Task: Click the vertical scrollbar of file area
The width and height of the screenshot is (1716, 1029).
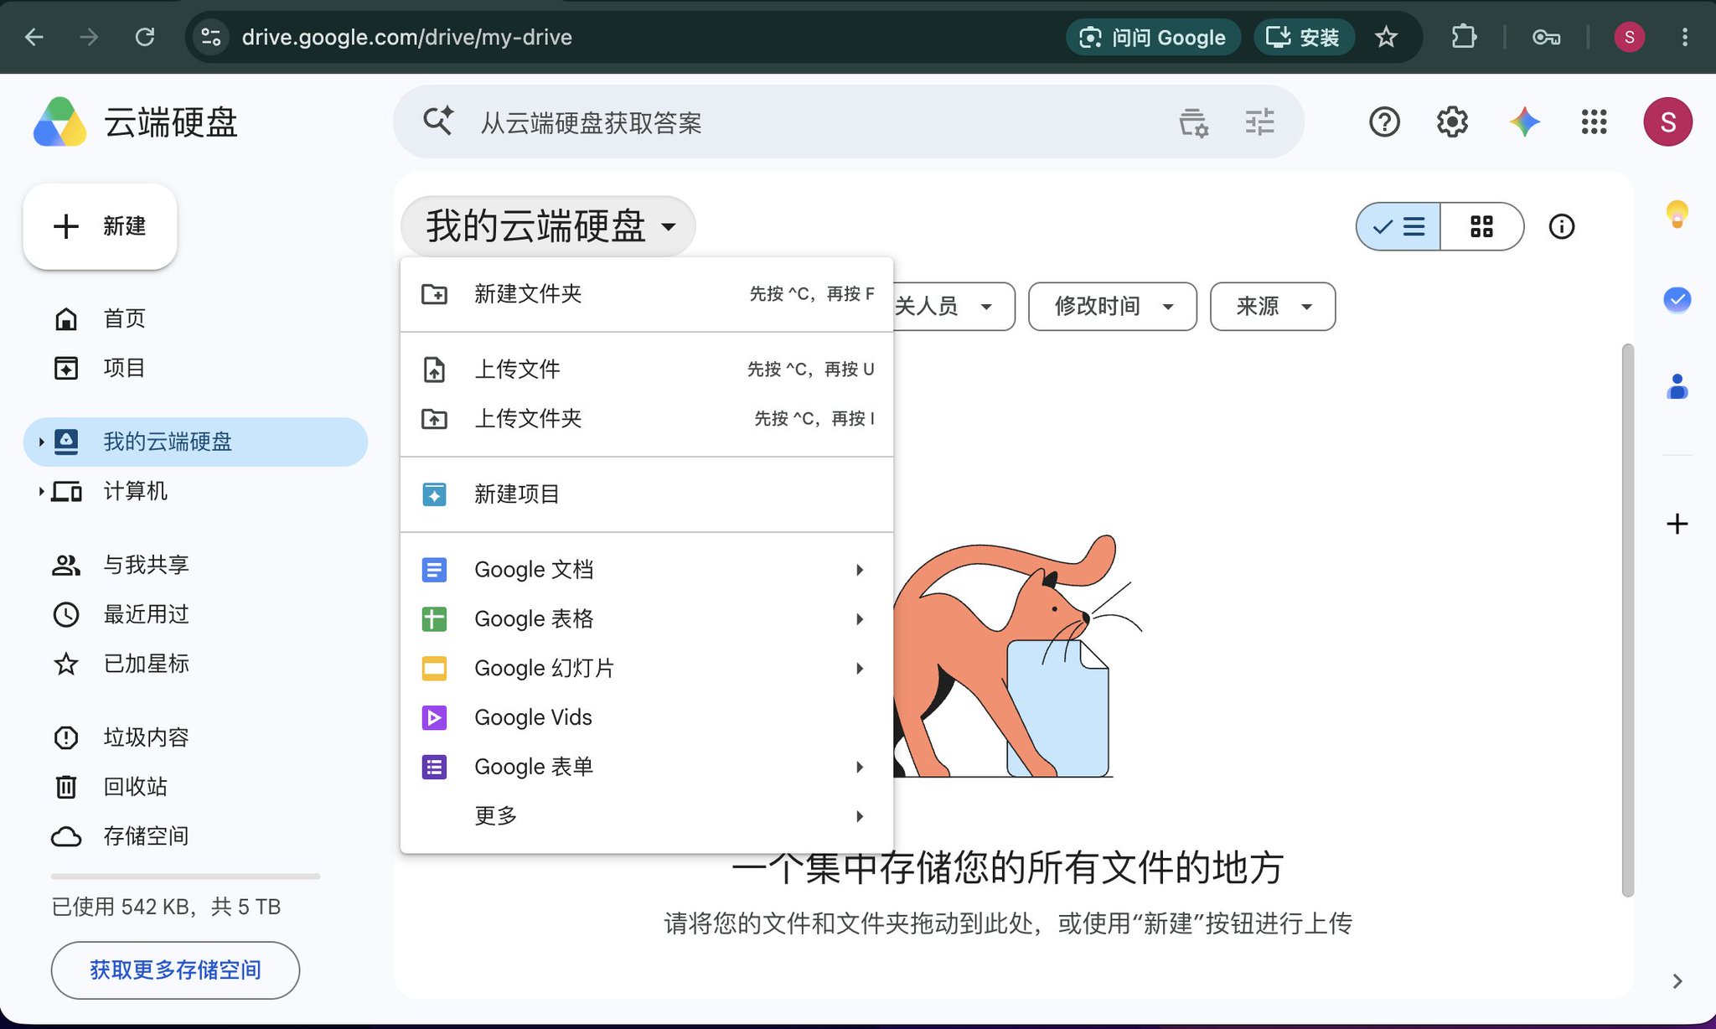Action: click(1627, 620)
